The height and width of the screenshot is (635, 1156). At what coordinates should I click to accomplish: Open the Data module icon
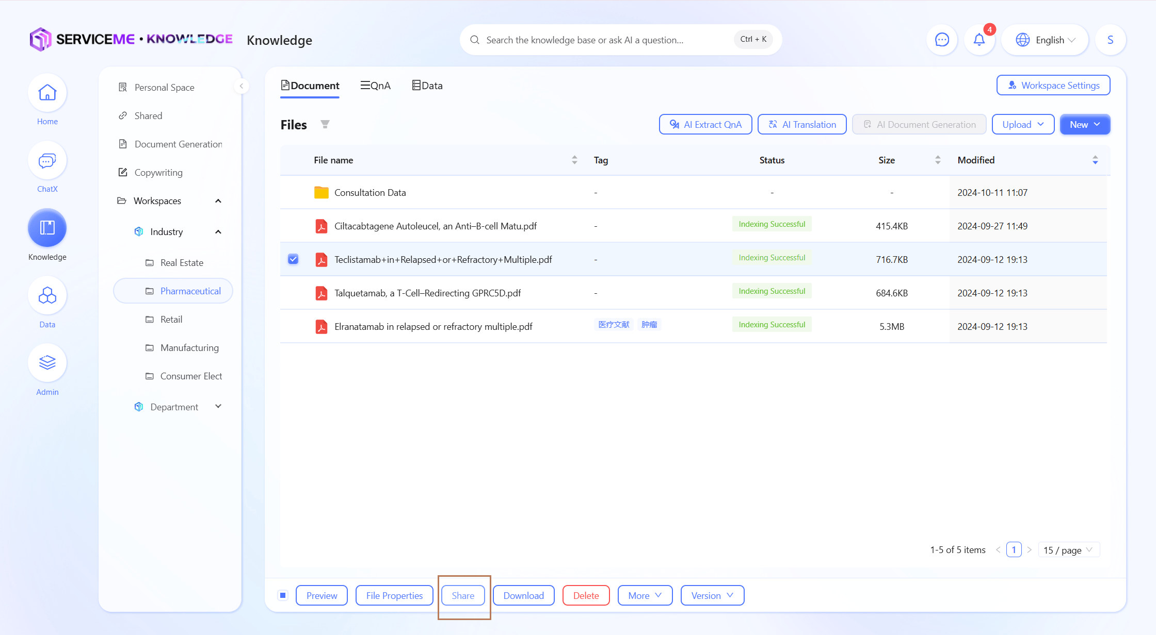point(47,296)
